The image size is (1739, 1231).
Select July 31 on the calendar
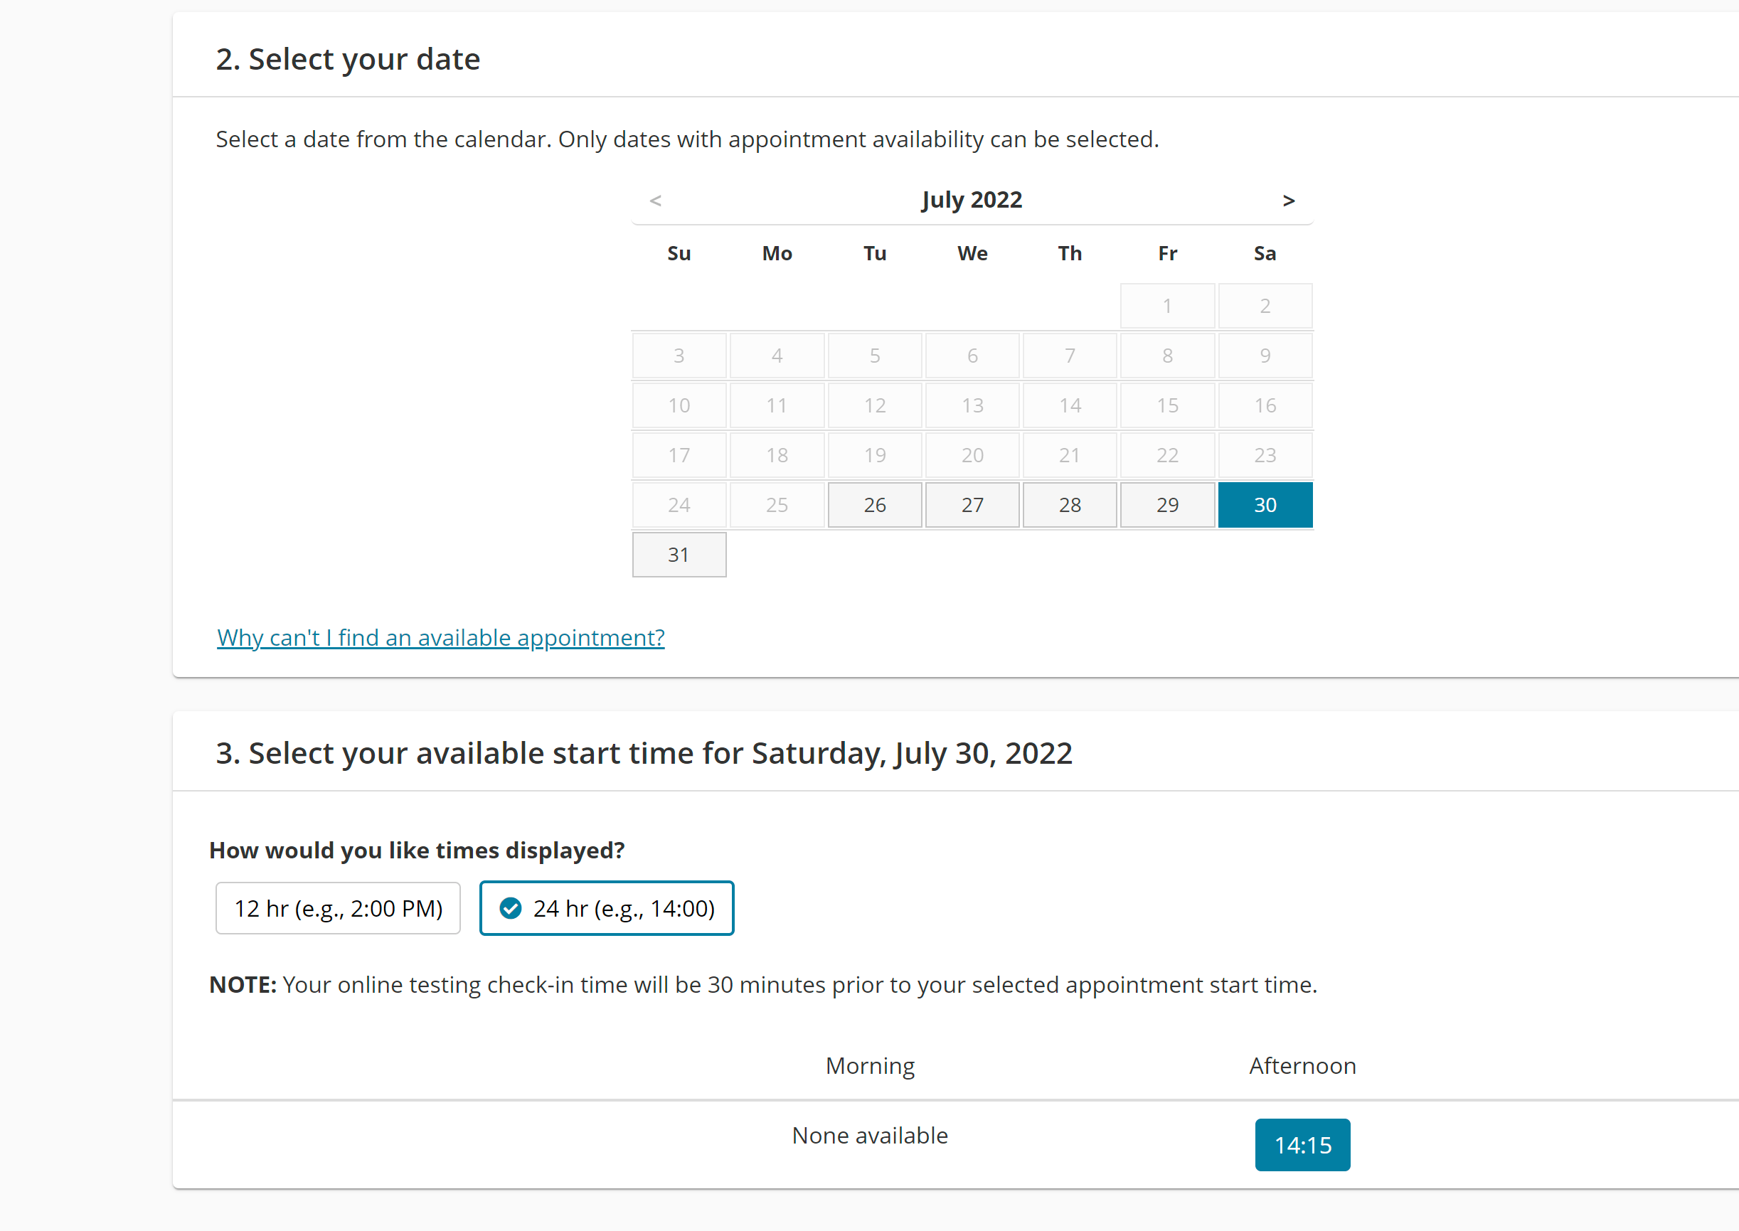(679, 555)
